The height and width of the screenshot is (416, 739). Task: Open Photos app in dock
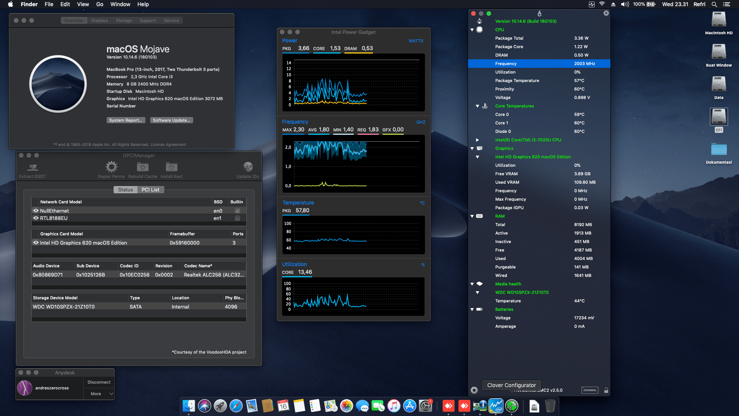(x=346, y=406)
